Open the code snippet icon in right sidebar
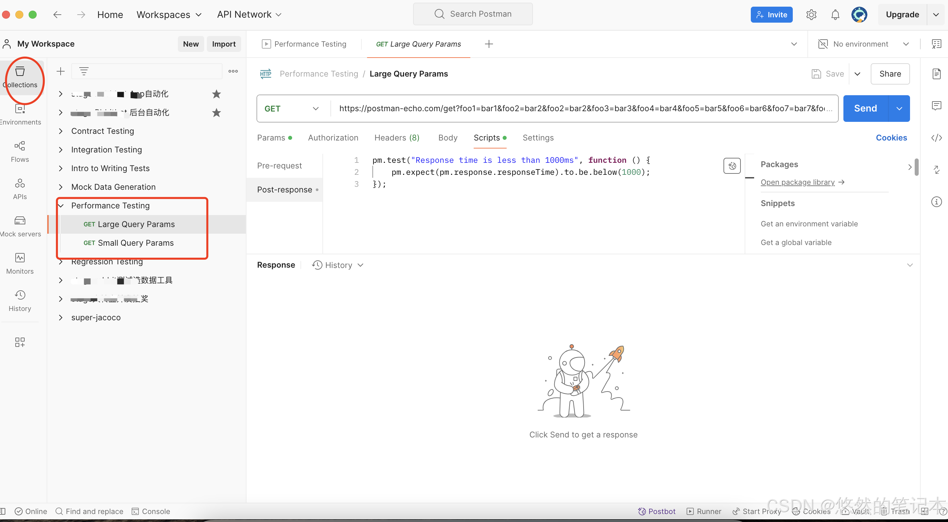Image resolution: width=948 pixels, height=522 pixels. pyautogui.click(x=936, y=137)
